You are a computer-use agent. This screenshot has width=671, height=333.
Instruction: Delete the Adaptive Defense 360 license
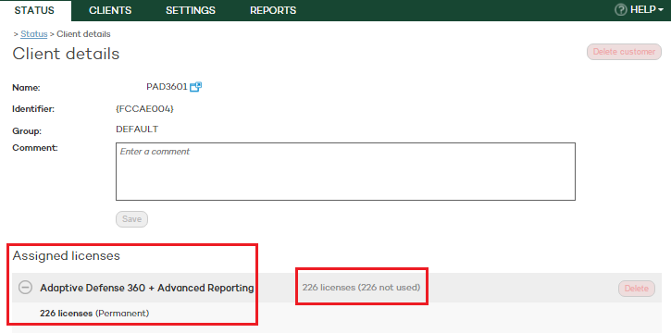tap(637, 289)
